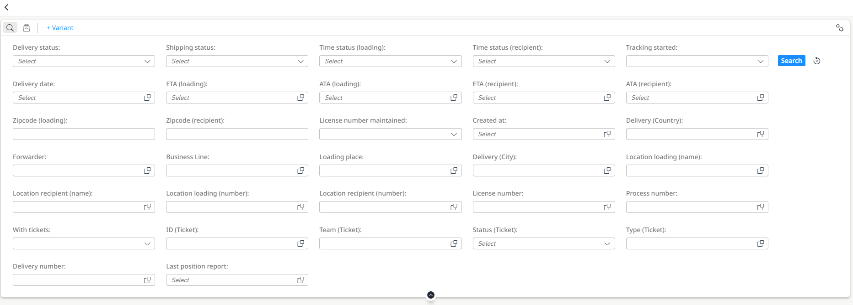
Task: Expand With tickets dropdown
Action: (x=84, y=243)
